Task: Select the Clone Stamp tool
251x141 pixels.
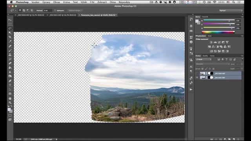Action: 10,55
